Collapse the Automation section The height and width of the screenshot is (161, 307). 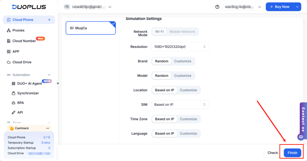pyautogui.click(x=49, y=75)
